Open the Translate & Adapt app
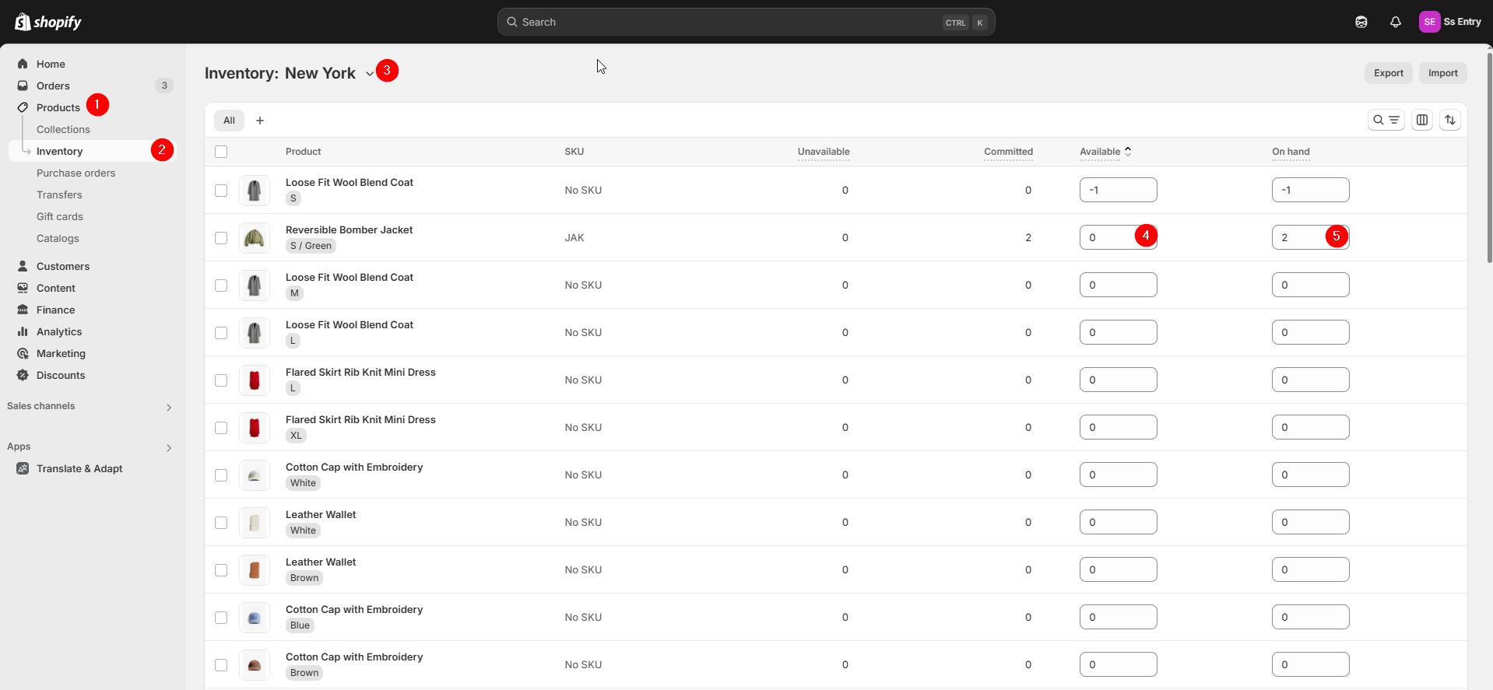This screenshot has height=690, width=1493. pos(79,468)
